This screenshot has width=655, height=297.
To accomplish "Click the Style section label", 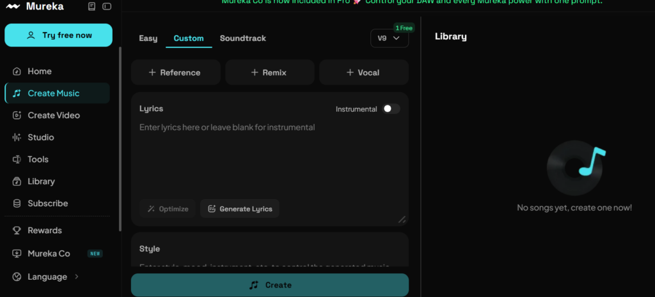I will (x=150, y=248).
